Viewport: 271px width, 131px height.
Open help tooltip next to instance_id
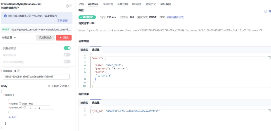point(18,71)
